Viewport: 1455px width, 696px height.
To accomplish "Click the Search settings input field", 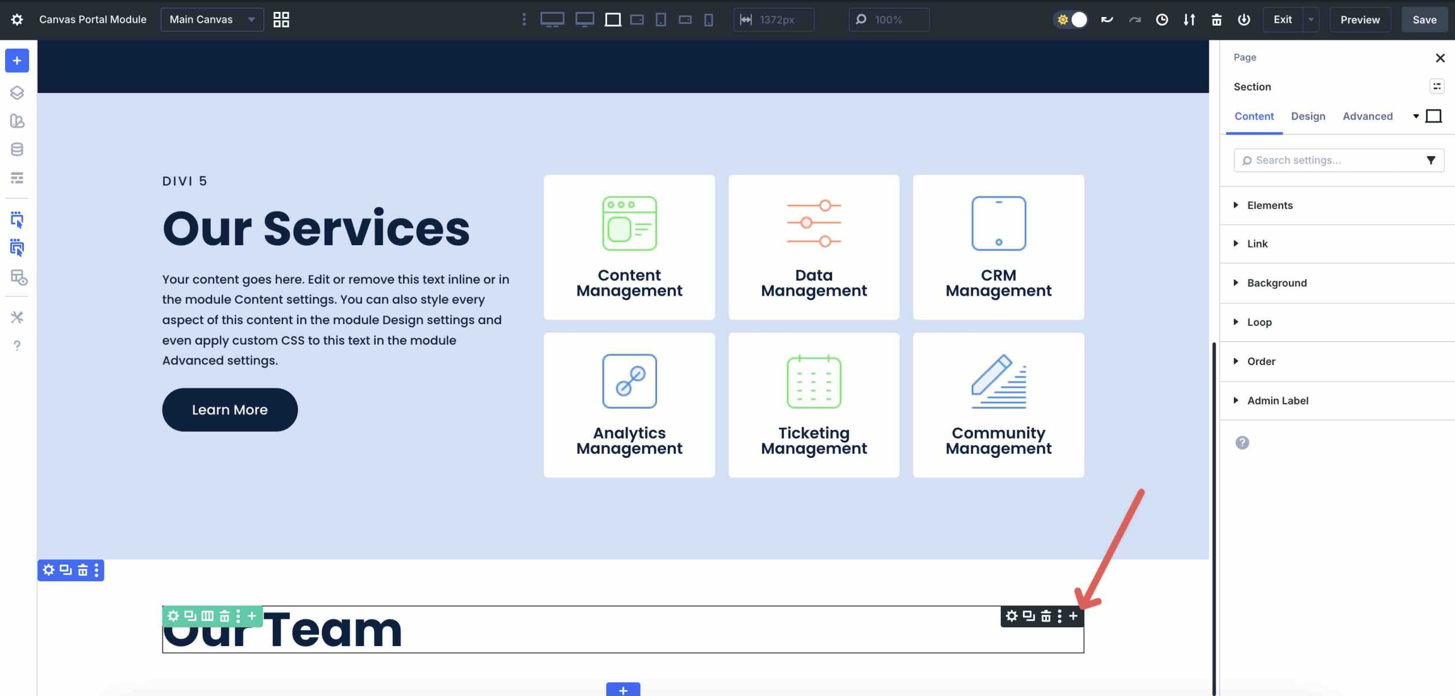I will 1330,160.
